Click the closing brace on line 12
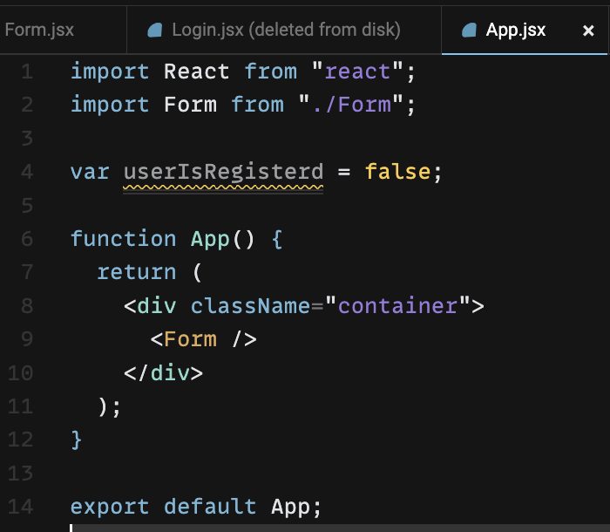Viewport: 610px width, 532px height. [x=77, y=440]
